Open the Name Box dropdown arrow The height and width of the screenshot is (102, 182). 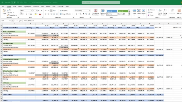pos(10,21)
